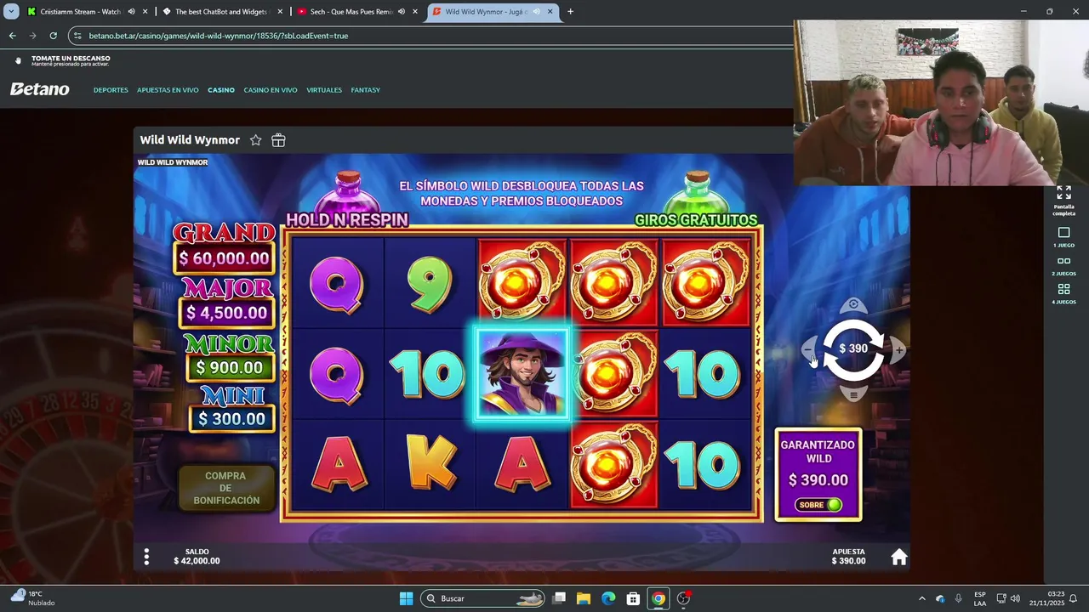View site information icon in address bar
This screenshot has height=612, width=1089.
pos(77,36)
